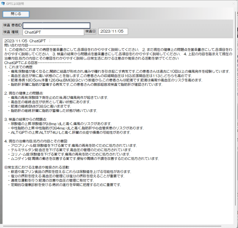
Task: Click the '問い合わせ内容' separator line
Action: pos(33,45)
